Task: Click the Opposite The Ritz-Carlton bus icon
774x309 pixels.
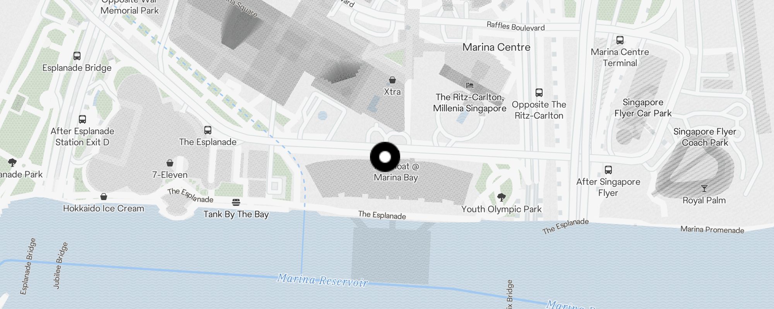Action: tap(539, 93)
